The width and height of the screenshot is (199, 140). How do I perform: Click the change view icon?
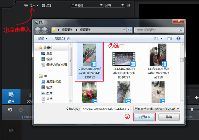coord(156,38)
